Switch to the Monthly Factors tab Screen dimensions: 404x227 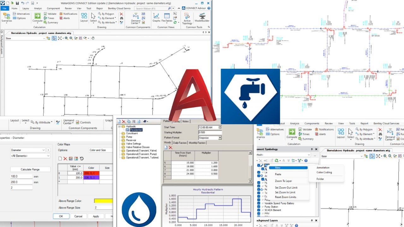pos(197,143)
